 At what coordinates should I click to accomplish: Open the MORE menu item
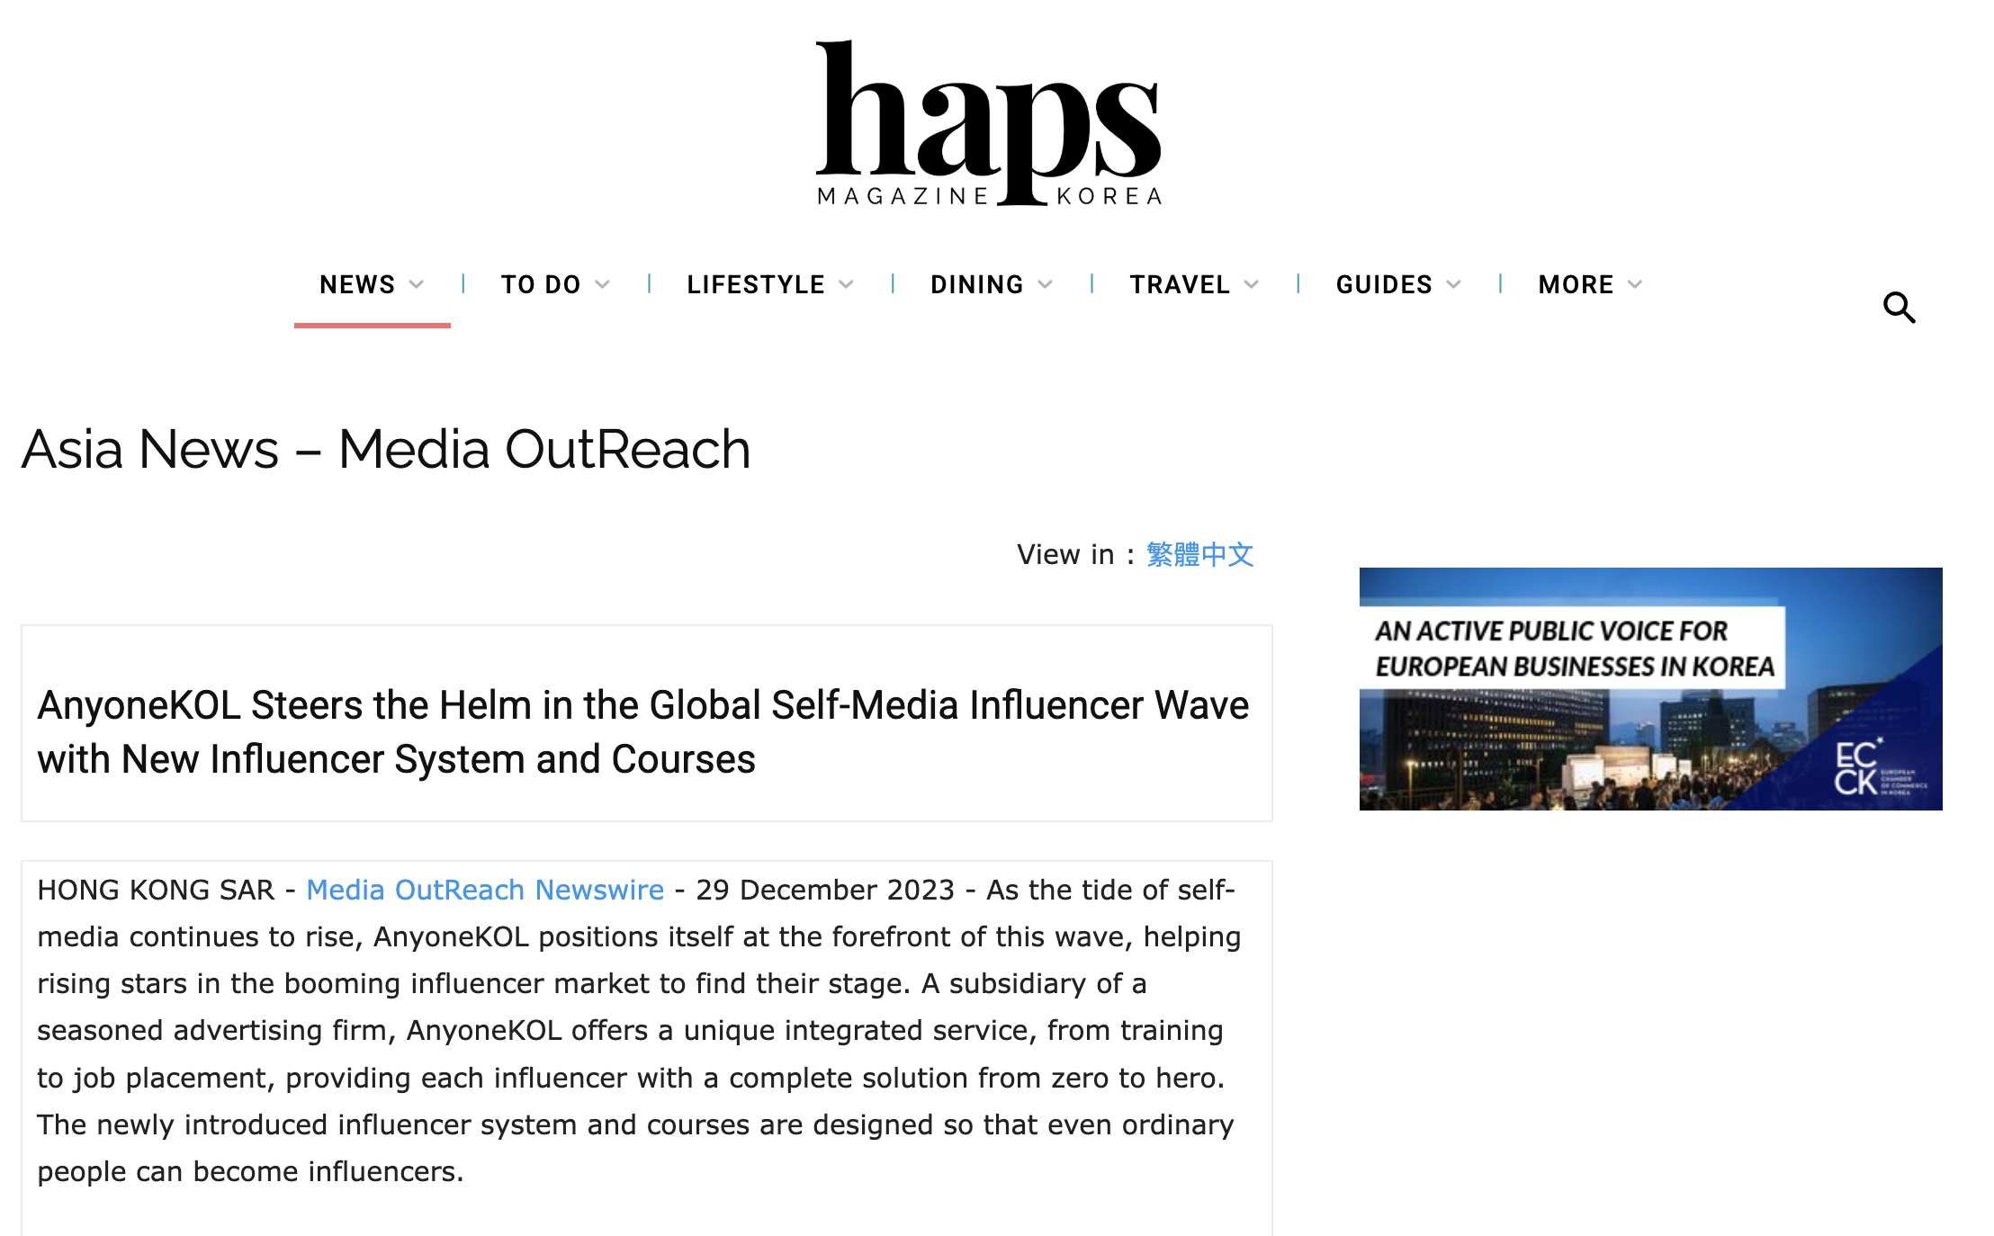(x=1576, y=285)
